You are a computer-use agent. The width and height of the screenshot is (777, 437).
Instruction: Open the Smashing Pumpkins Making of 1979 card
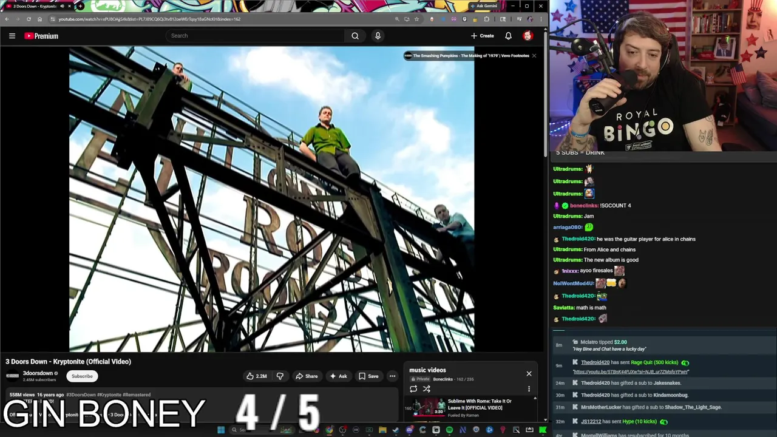pos(466,56)
